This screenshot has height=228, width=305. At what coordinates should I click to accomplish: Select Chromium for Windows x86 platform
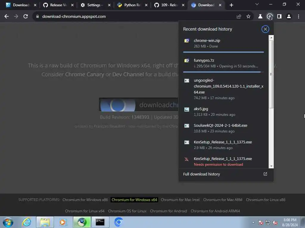pyautogui.click(x=85, y=200)
